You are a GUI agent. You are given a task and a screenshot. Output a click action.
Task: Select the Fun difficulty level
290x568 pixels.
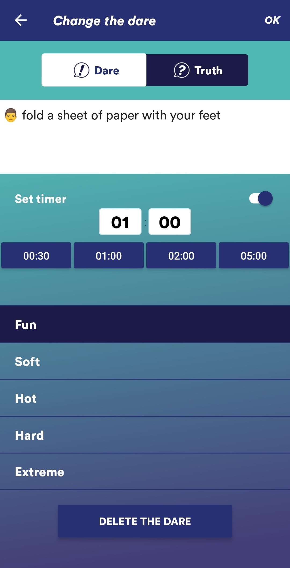145,325
